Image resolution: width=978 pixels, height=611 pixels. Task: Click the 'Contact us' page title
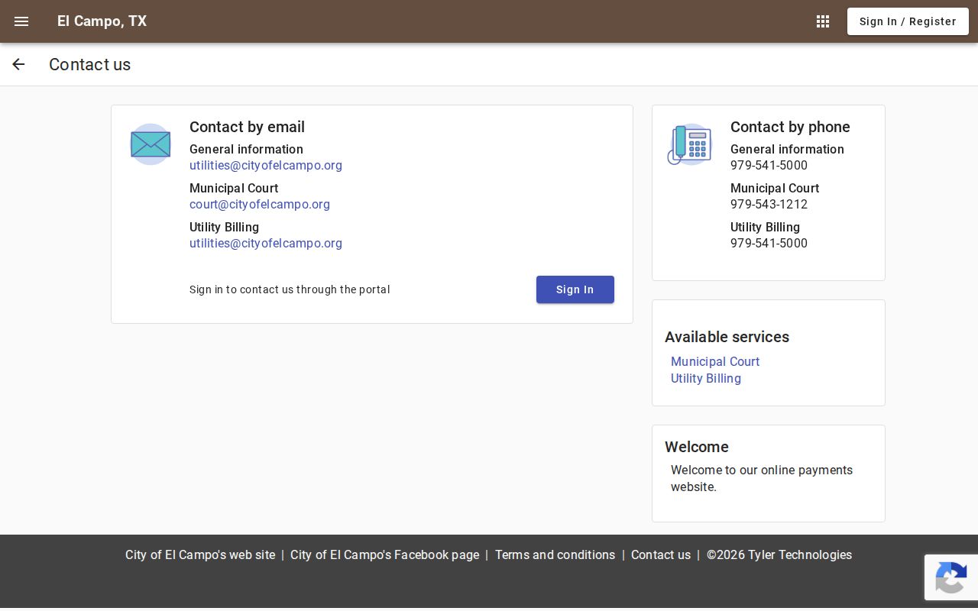click(x=90, y=64)
